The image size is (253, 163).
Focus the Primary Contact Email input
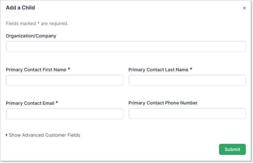coord(65,114)
